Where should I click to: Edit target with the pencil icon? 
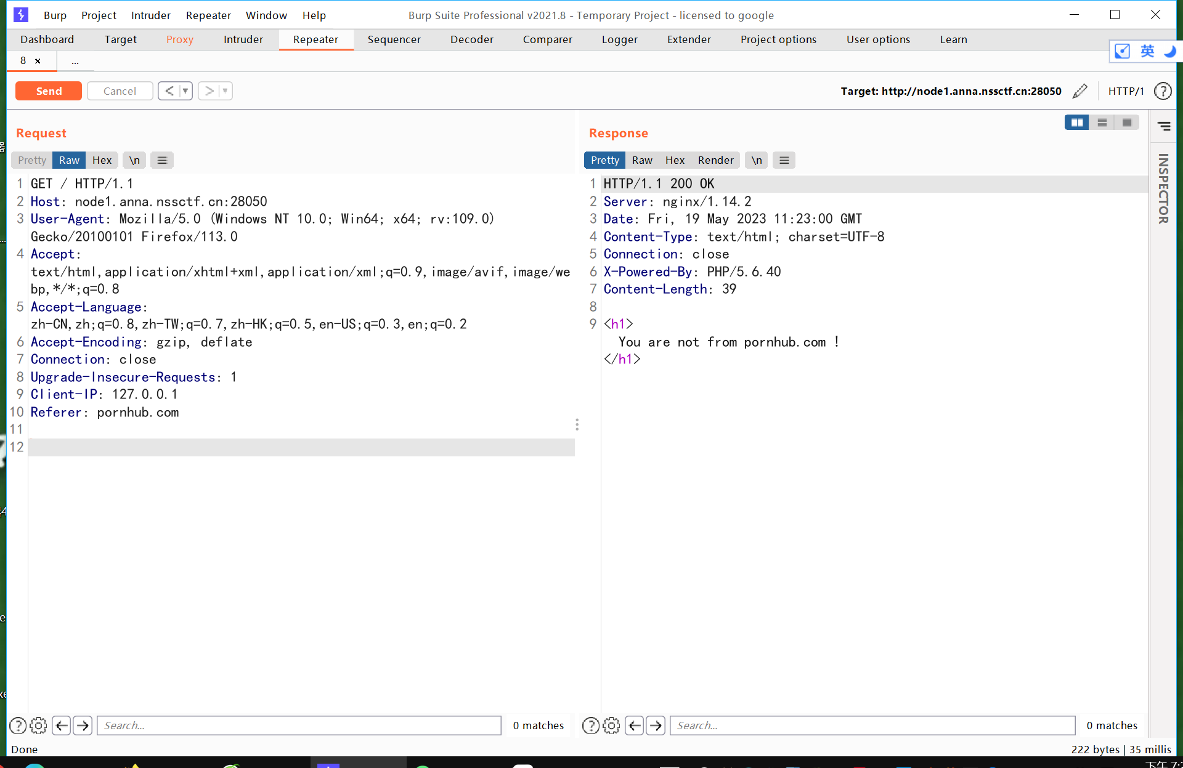pyautogui.click(x=1080, y=91)
